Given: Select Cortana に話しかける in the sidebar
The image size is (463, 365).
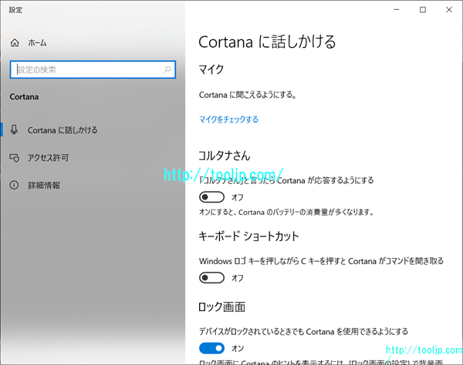Looking at the screenshot, I should pyautogui.click(x=63, y=130).
